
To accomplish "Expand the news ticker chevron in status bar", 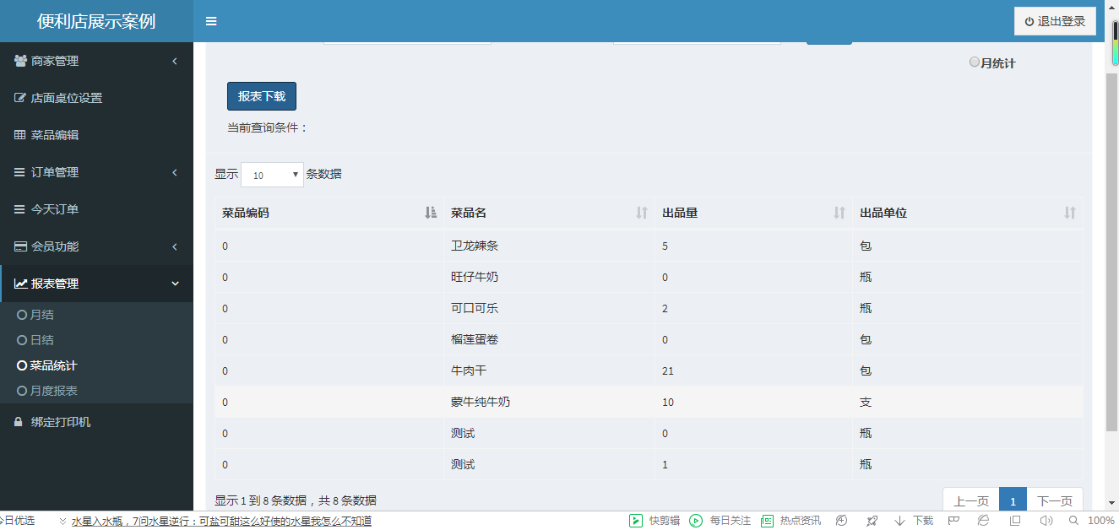I will (62, 522).
